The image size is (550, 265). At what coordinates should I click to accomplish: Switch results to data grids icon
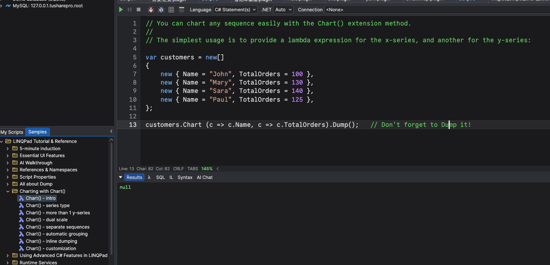click(171, 9)
